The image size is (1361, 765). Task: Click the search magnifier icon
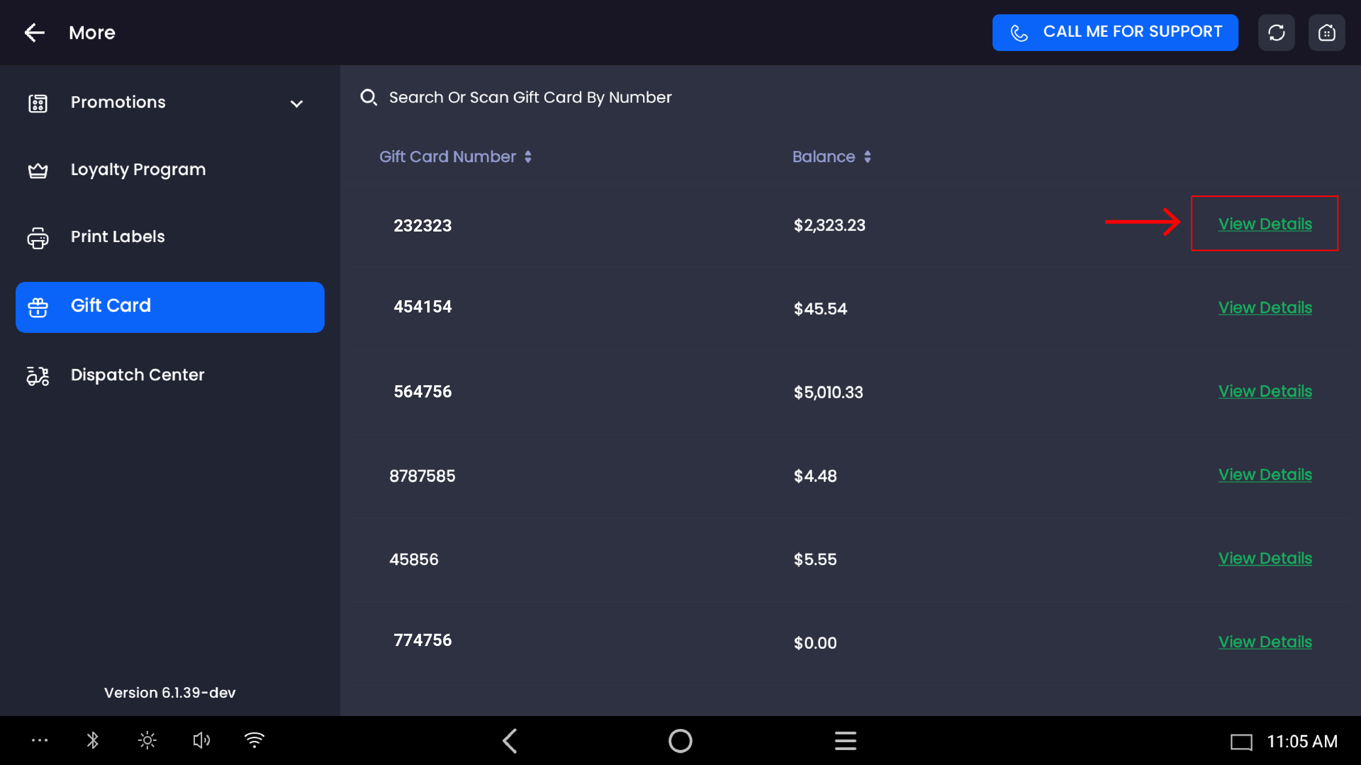pos(368,97)
